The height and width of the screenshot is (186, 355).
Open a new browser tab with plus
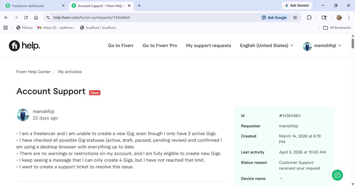click(139, 6)
